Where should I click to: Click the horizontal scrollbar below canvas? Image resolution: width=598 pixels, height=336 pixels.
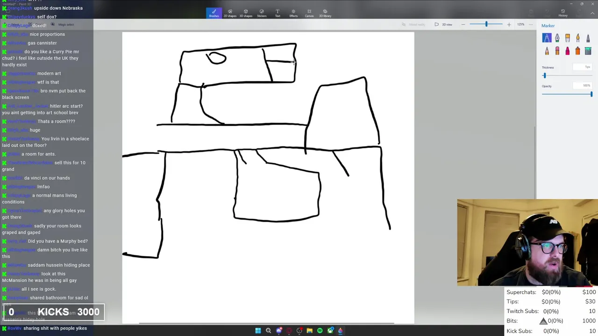point(266,323)
